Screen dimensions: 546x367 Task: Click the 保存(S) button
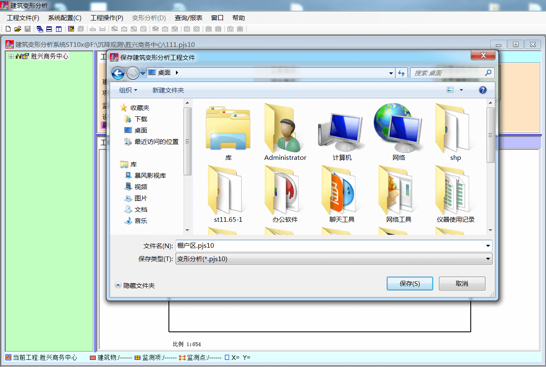pyautogui.click(x=409, y=283)
